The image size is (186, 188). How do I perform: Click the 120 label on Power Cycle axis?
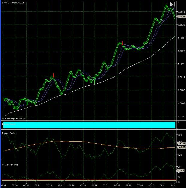coord(180,155)
